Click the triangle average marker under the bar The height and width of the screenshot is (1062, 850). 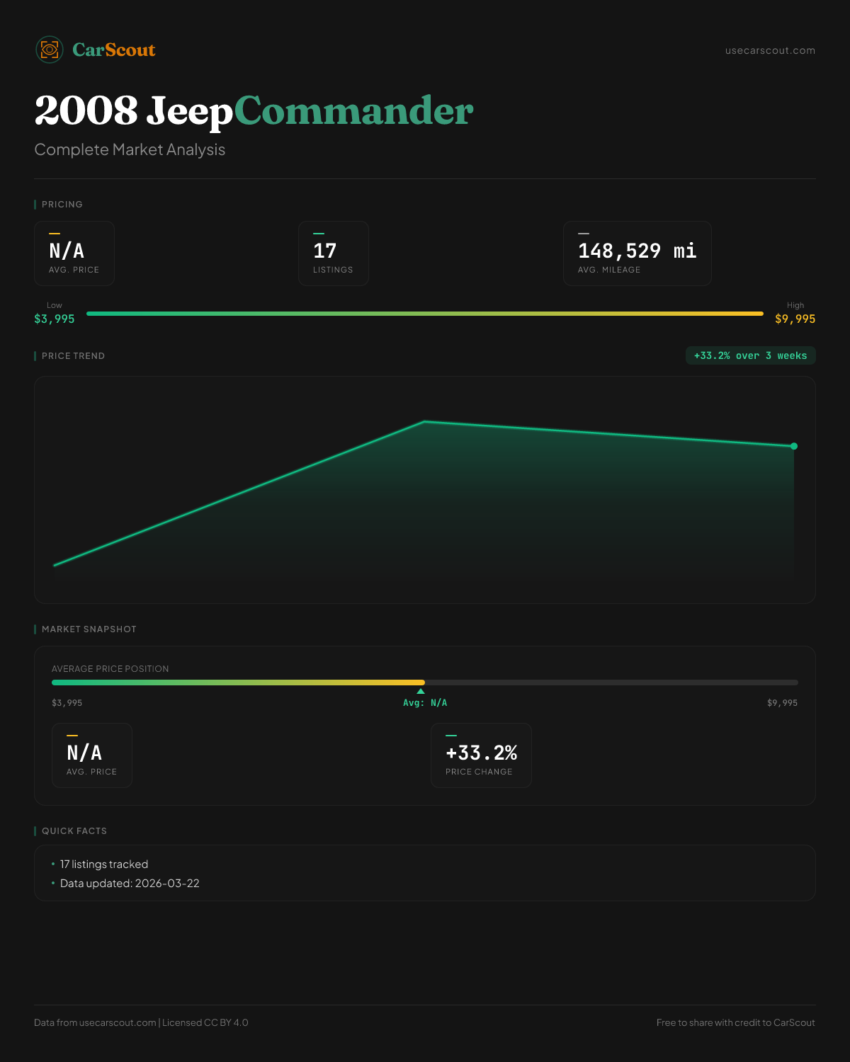click(421, 691)
